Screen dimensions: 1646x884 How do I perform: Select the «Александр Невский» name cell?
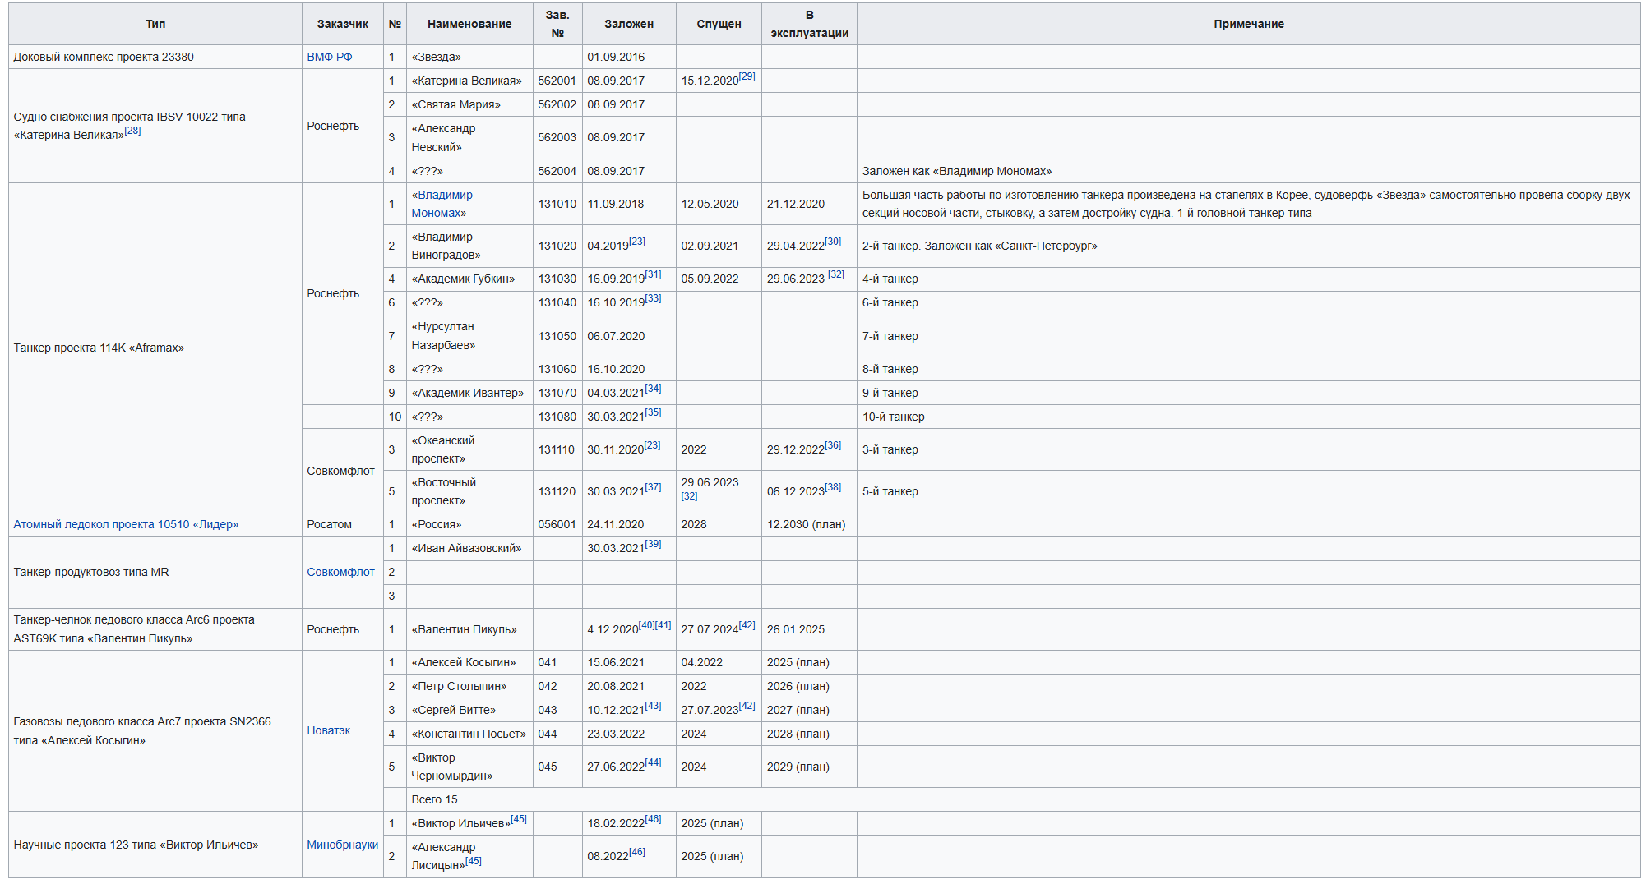pos(469,137)
